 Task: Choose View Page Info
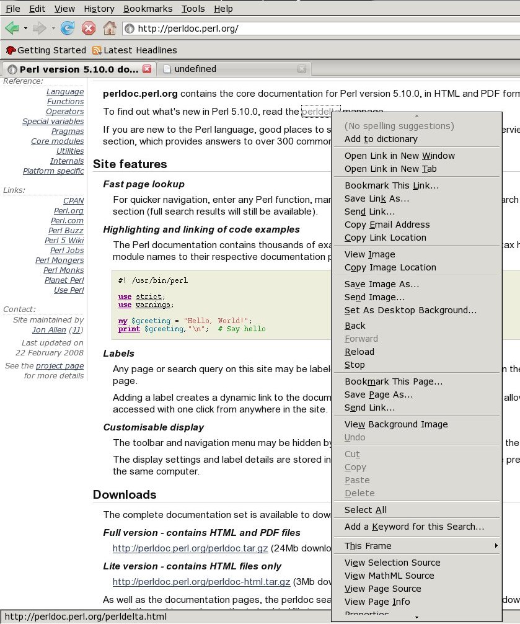[416, 602]
